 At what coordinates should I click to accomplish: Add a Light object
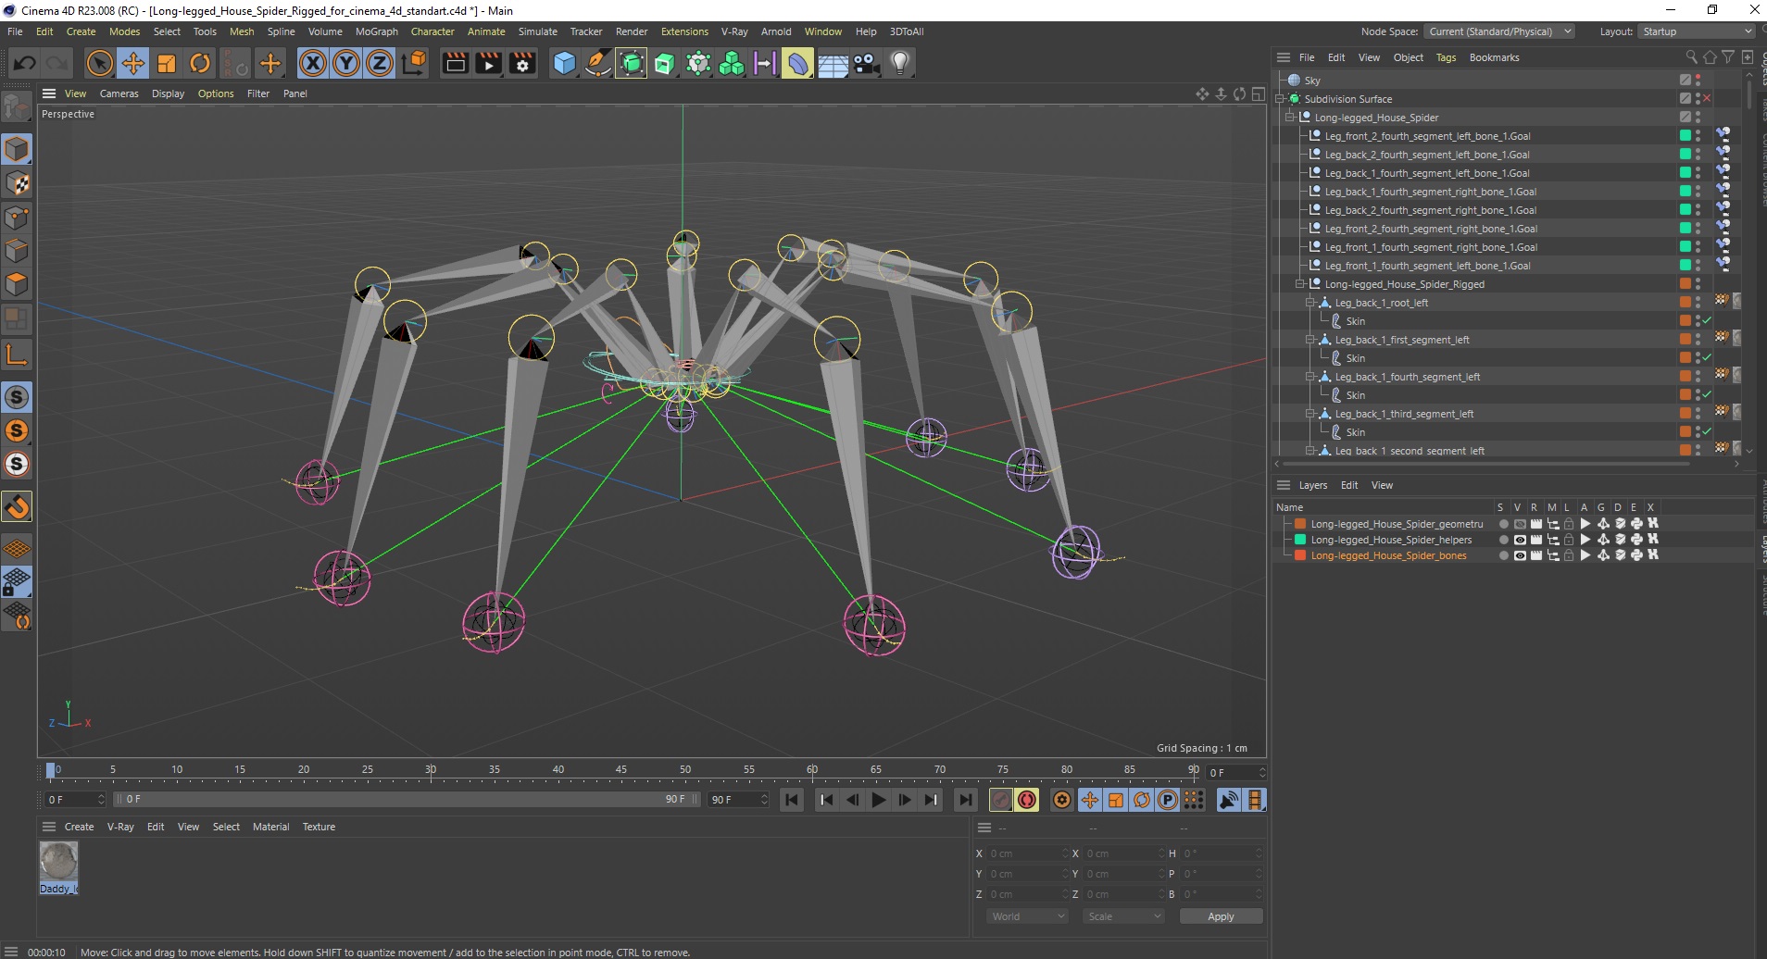[x=899, y=63]
